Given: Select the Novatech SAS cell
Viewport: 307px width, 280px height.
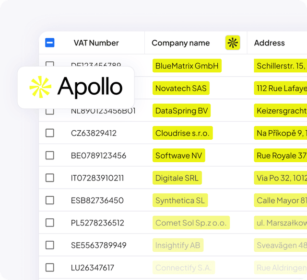Looking at the screenshot, I should [181, 88].
